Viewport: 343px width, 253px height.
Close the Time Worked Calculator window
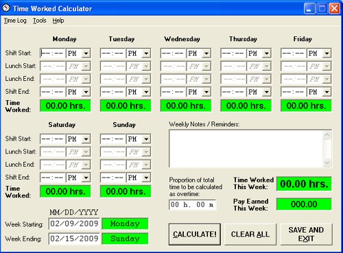pos(334,9)
